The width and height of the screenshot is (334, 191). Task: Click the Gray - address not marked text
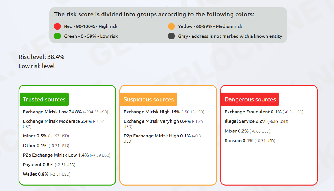click(x=230, y=36)
